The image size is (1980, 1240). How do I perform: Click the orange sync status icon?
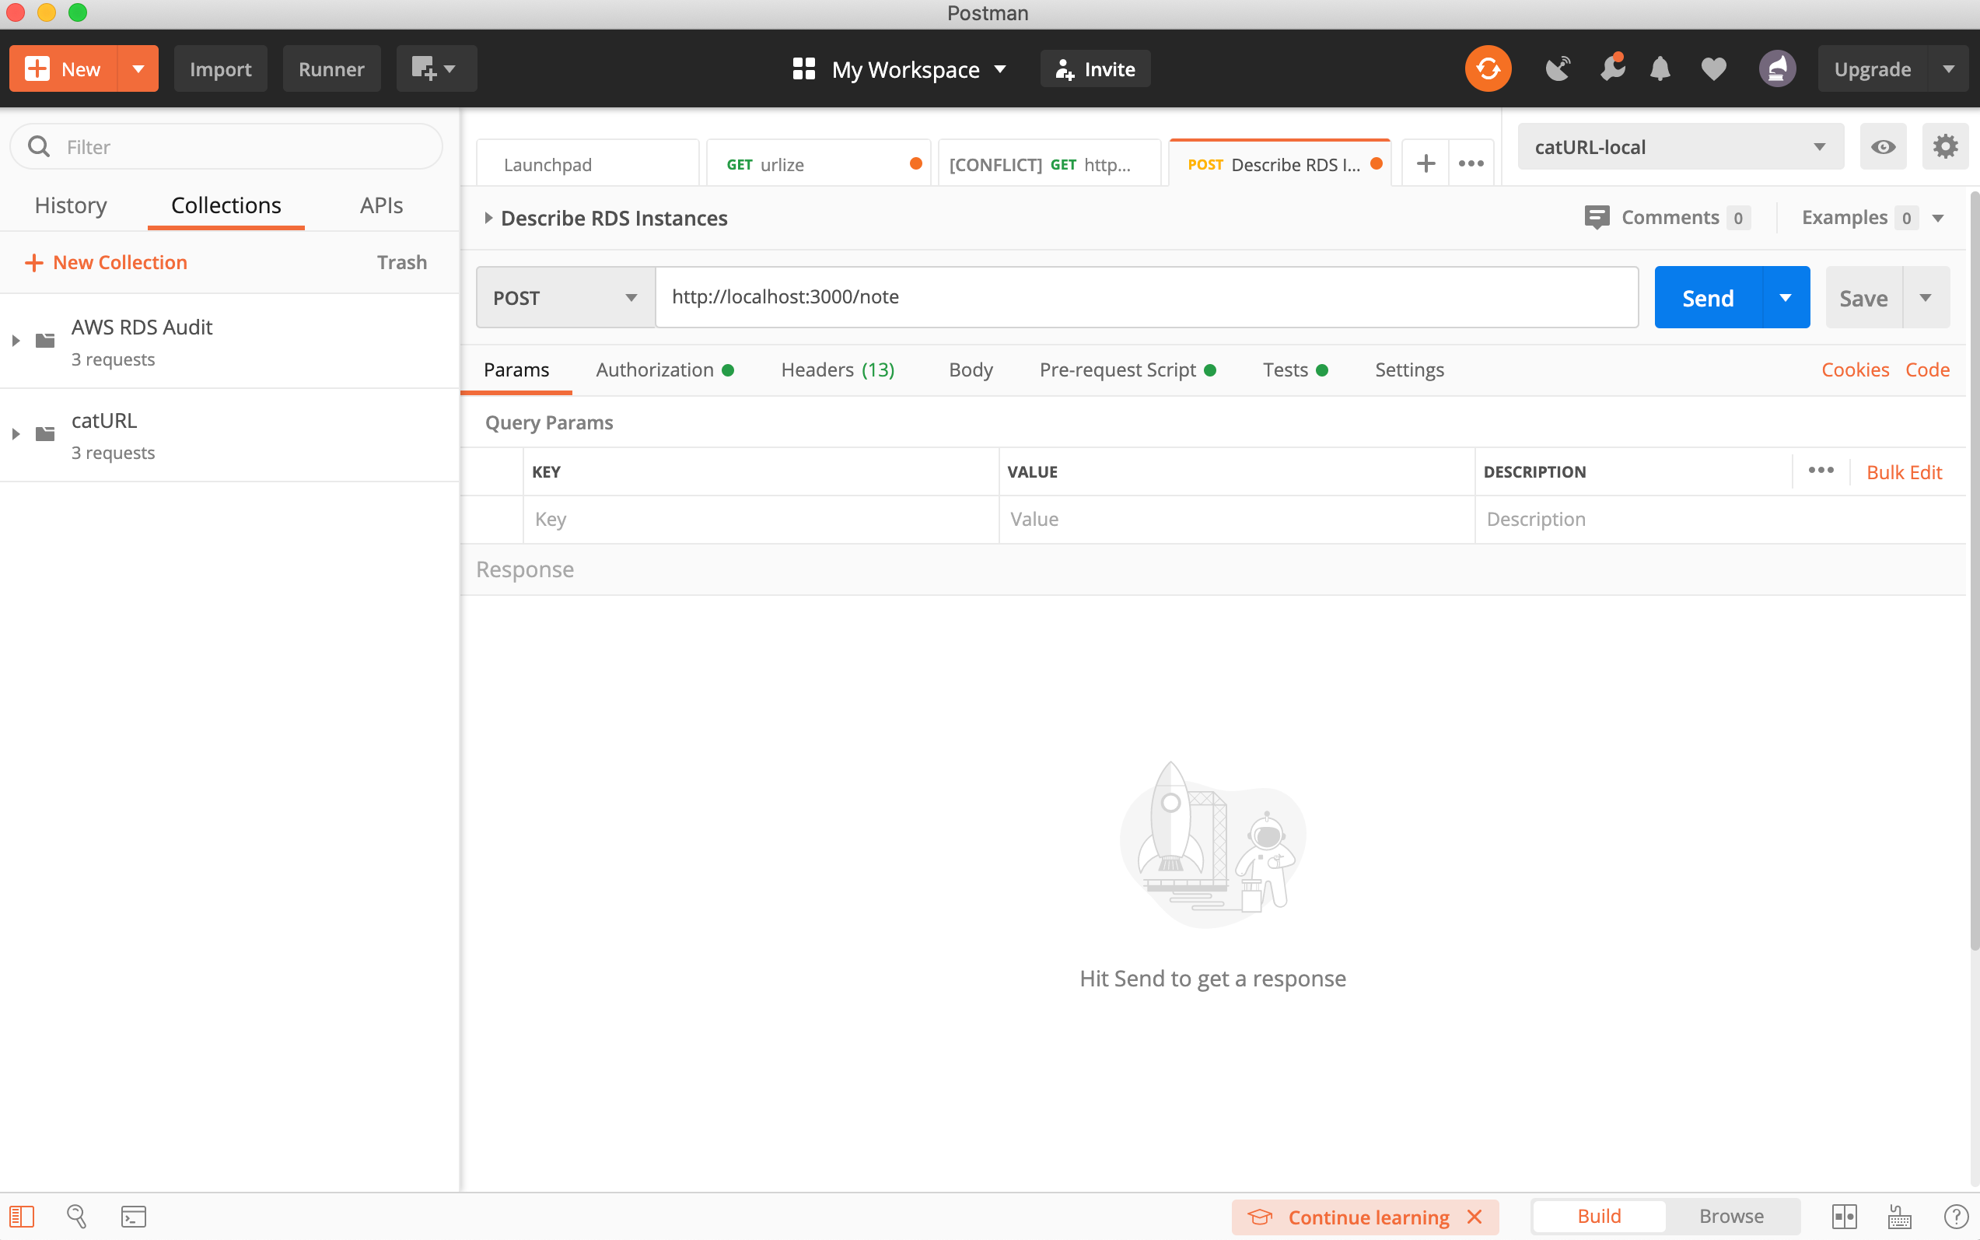(x=1487, y=69)
